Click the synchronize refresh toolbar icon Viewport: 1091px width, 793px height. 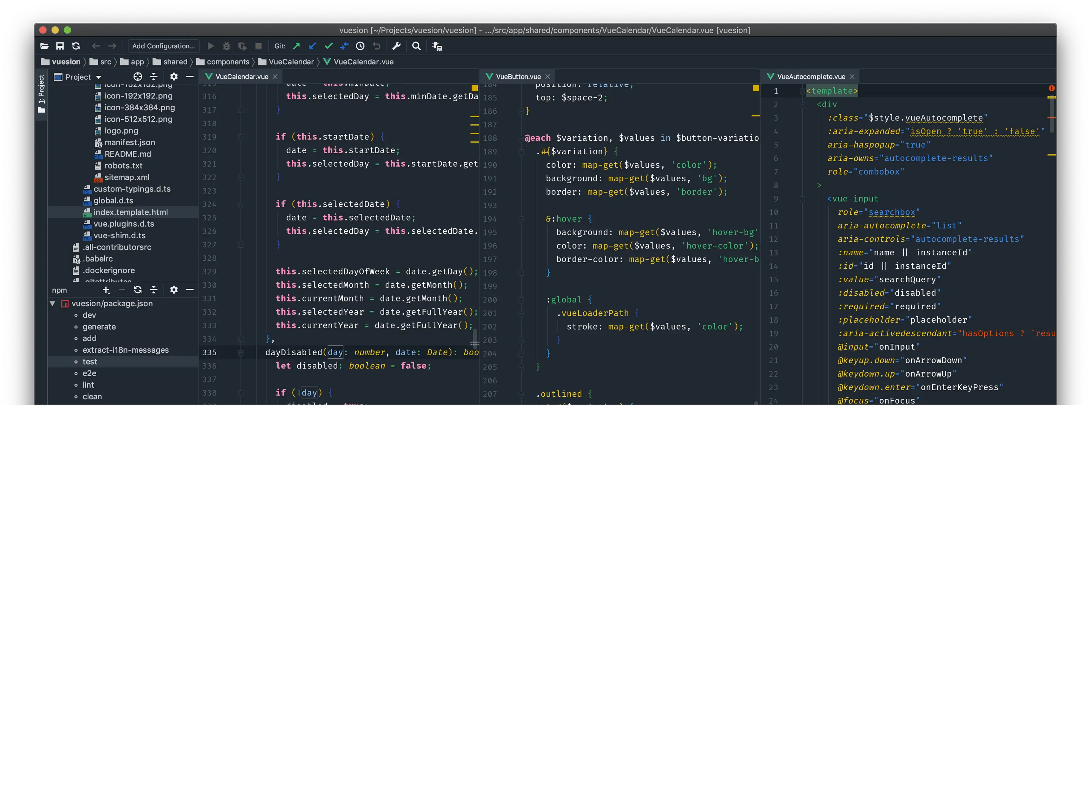click(76, 46)
